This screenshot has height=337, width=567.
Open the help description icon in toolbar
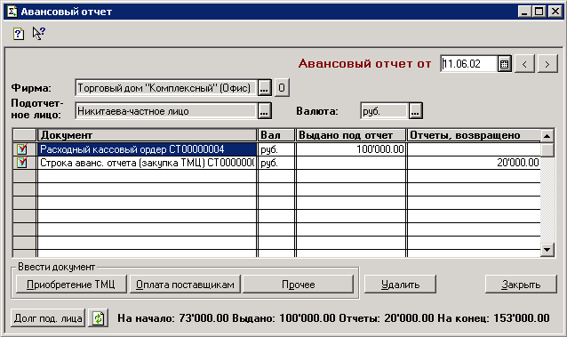[19, 34]
